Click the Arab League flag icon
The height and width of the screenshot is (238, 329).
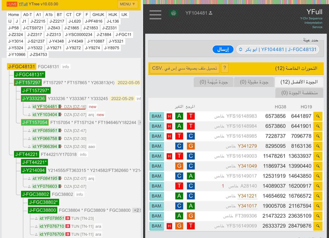(x=174, y=13)
